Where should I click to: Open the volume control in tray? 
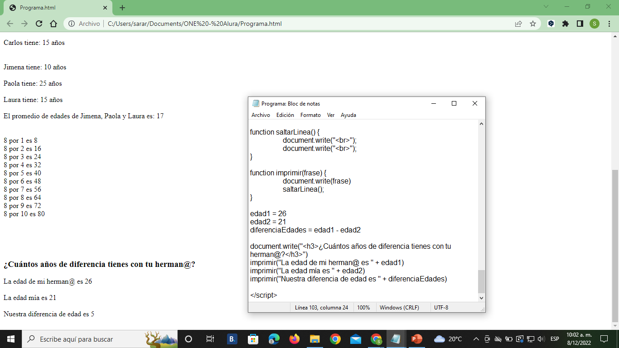(x=541, y=339)
